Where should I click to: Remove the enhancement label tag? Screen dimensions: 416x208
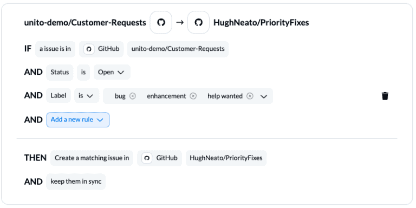coord(193,96)
